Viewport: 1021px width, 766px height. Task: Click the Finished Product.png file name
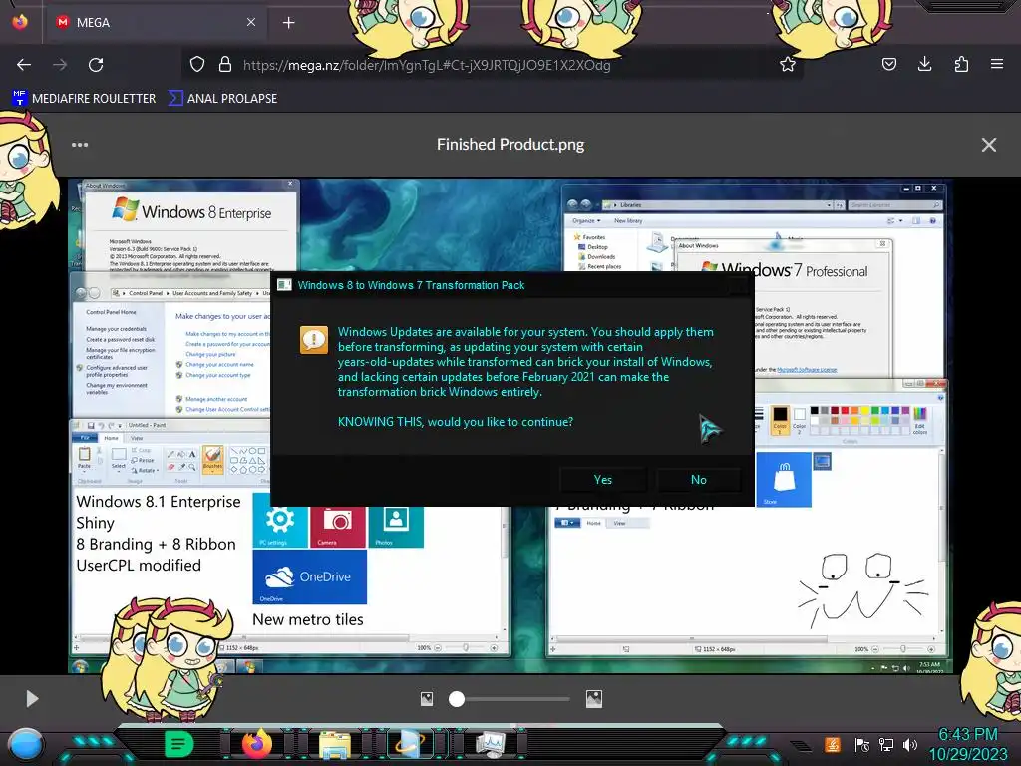510,144
